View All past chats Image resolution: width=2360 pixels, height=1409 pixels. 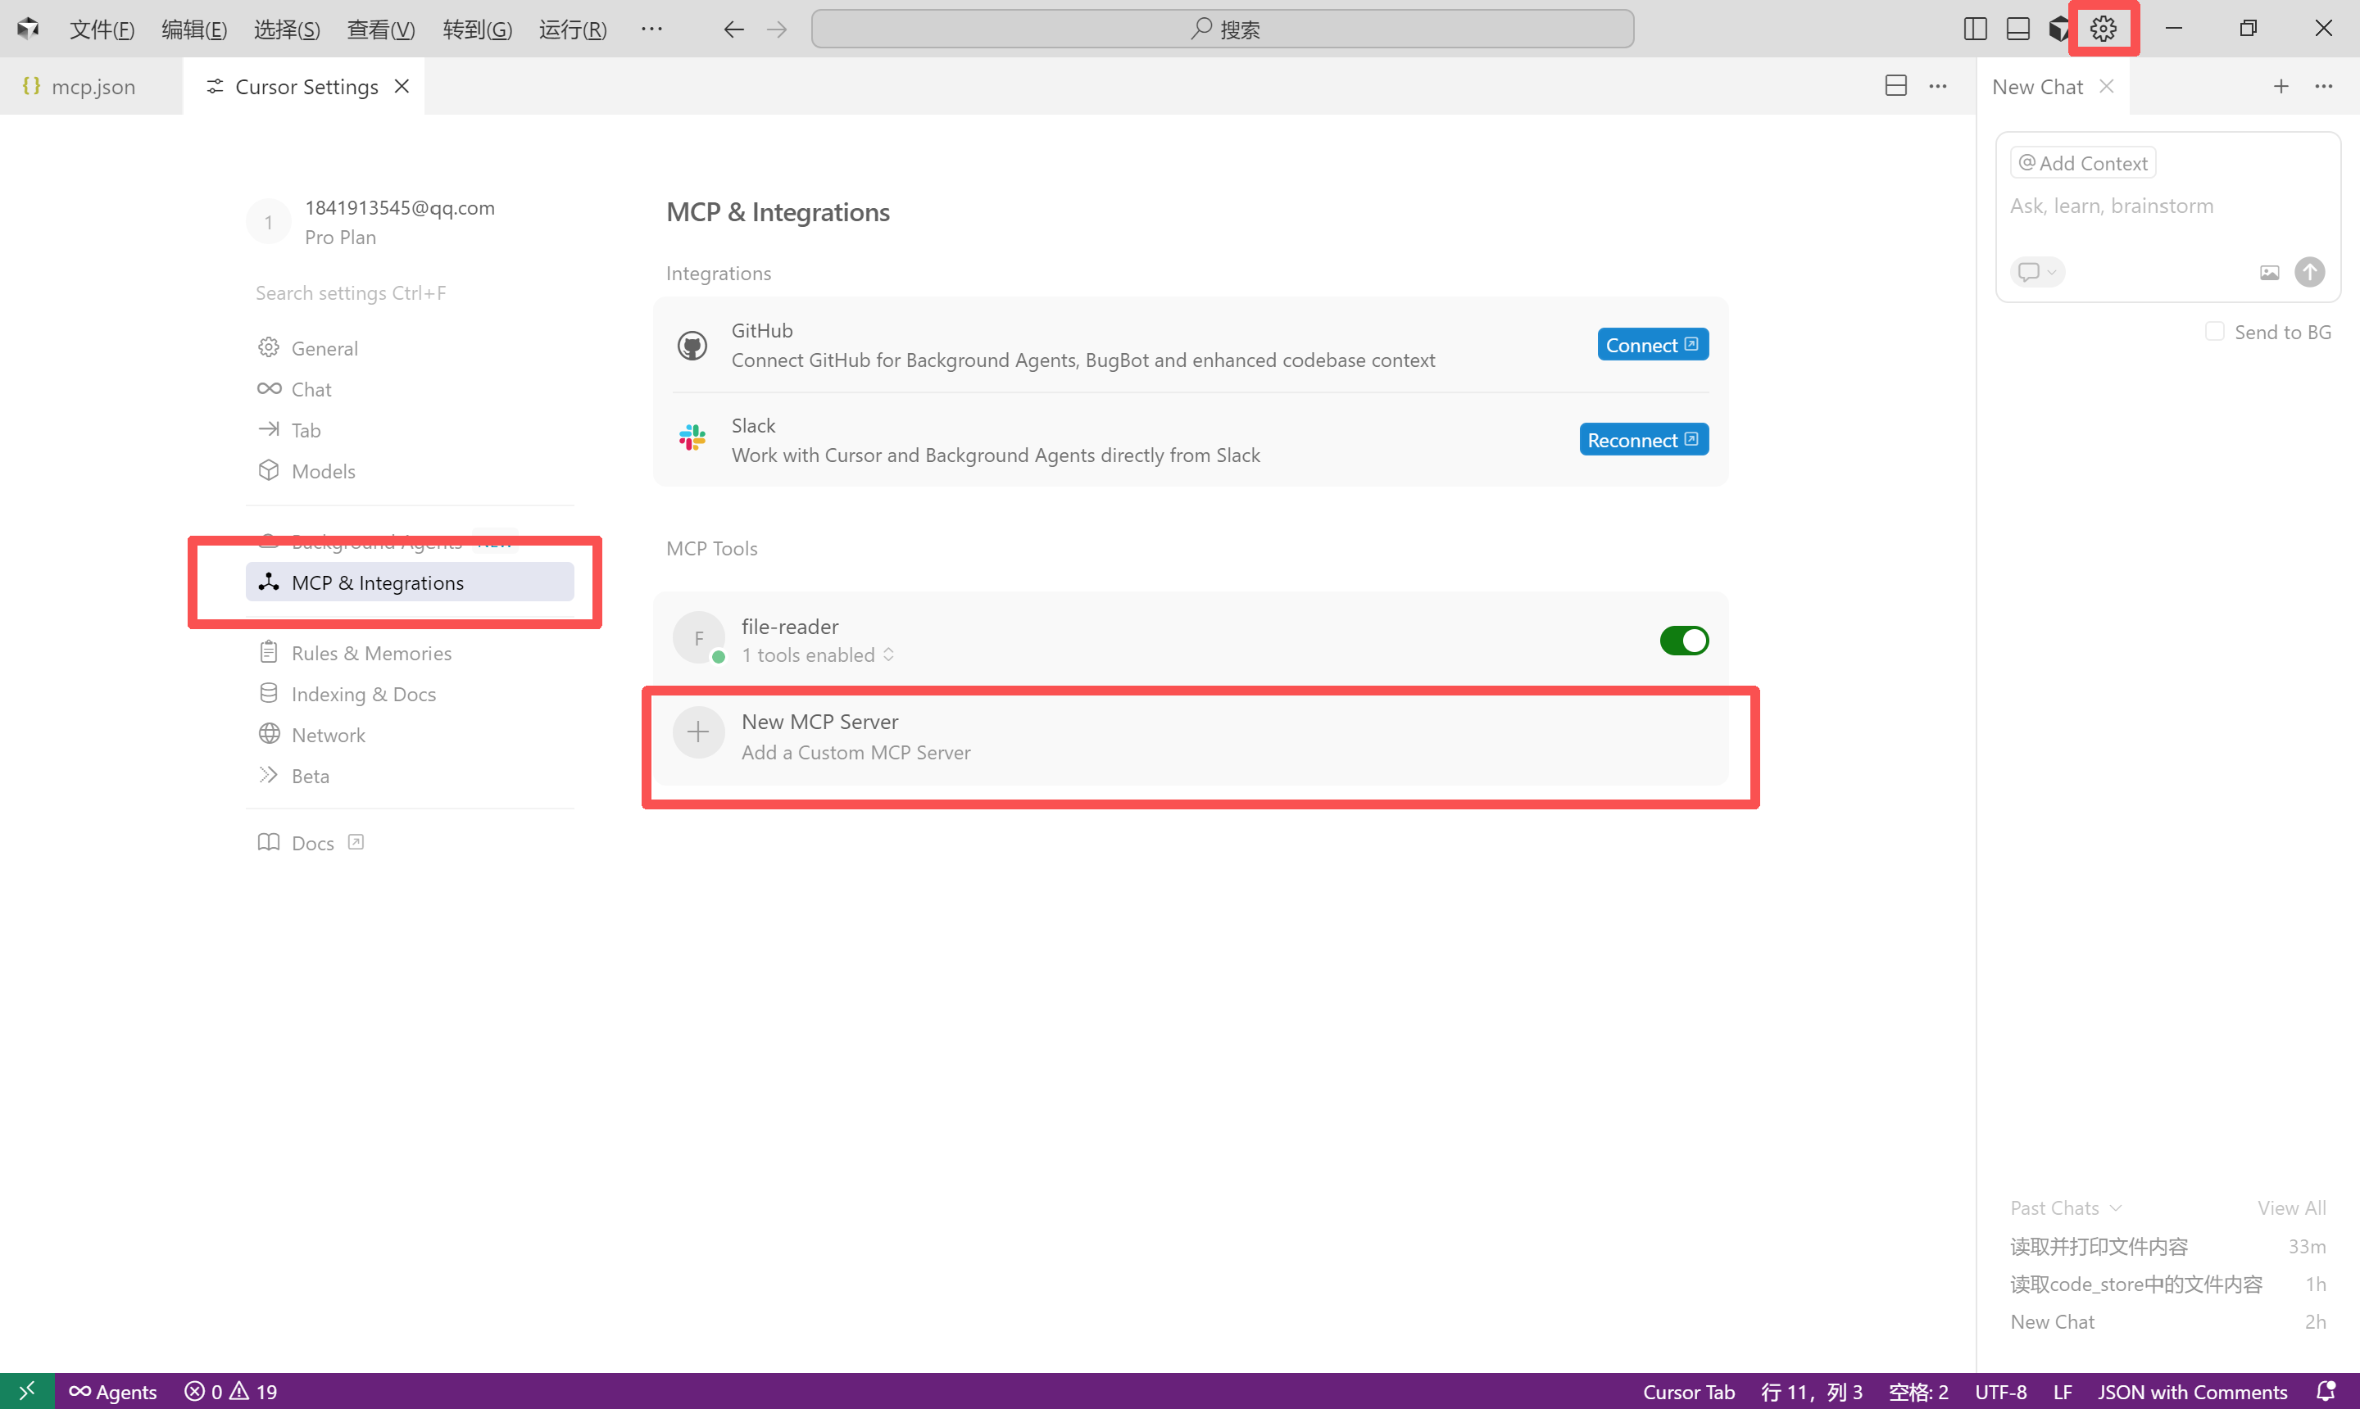[x=2290, y=1207]
